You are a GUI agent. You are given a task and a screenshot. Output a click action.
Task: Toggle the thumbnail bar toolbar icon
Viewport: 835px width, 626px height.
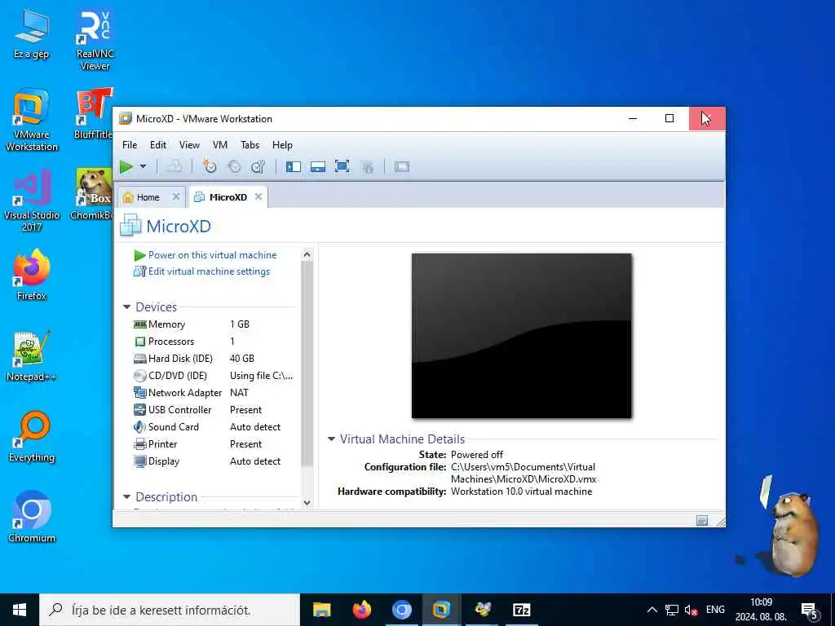click(318, 166)
